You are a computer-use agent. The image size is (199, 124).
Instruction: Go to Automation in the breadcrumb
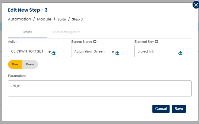[19, 19]
